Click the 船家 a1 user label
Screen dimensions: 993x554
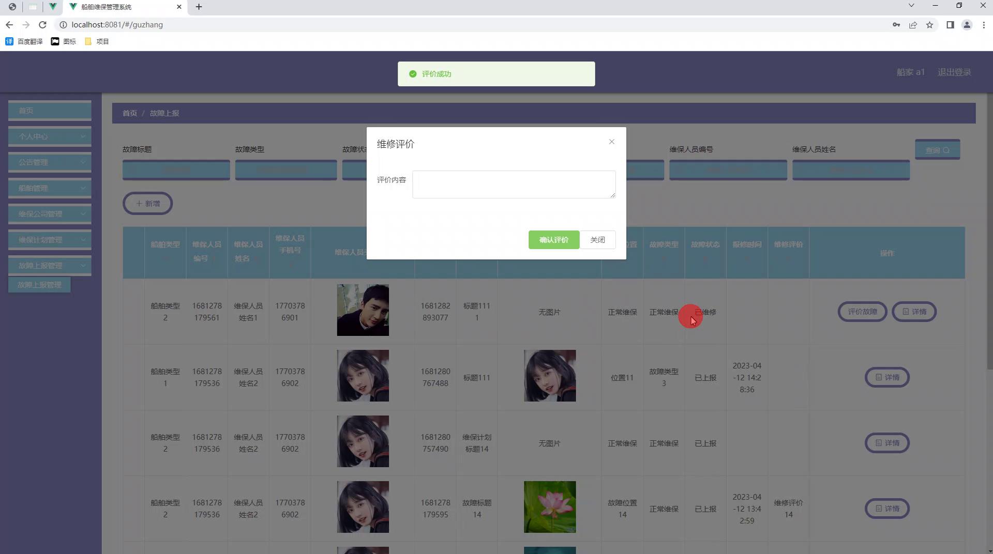pyautogui.click(x=910, y=72)
